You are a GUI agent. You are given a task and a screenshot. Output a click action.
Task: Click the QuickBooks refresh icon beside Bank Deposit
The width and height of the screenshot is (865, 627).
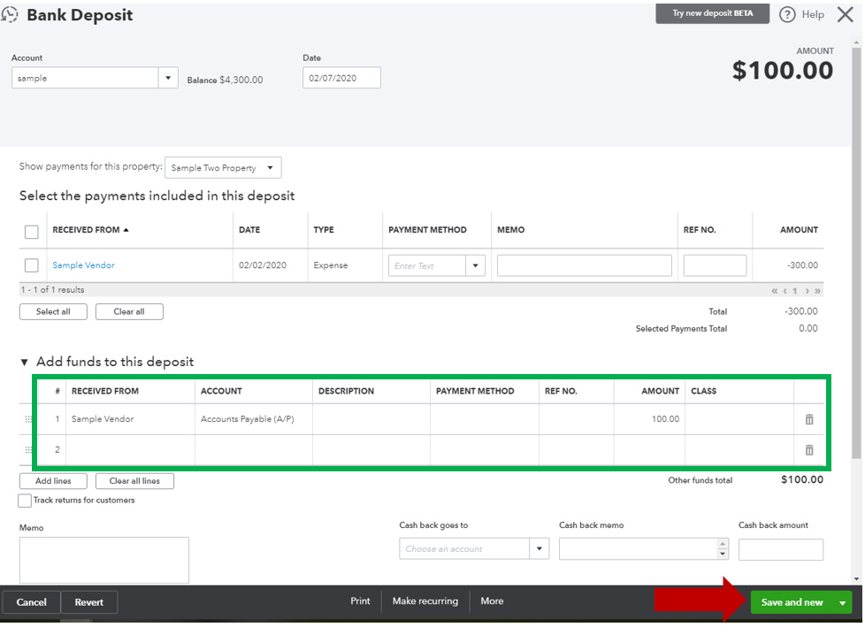click(x=11, y=14)
